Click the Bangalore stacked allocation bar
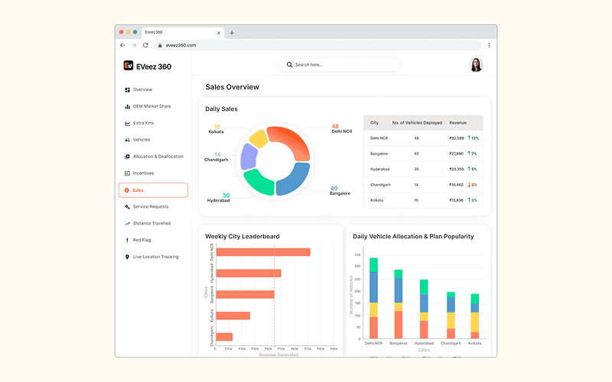This screenshot has width=612, height=382. point(398,304)
